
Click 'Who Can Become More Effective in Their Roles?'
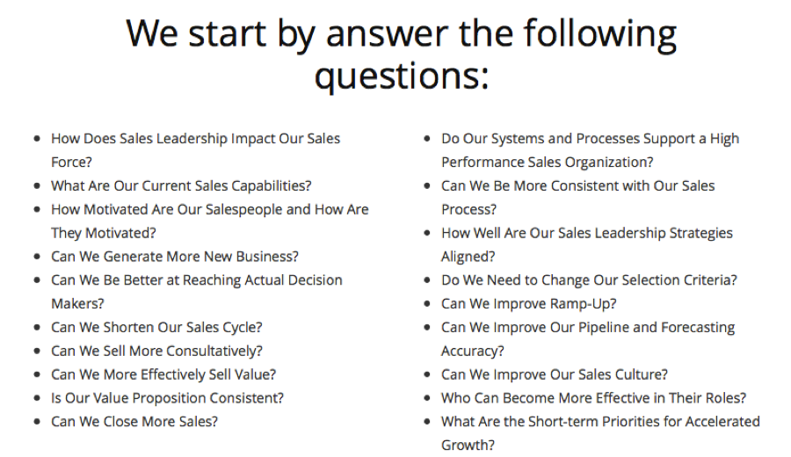pos(594,398)
